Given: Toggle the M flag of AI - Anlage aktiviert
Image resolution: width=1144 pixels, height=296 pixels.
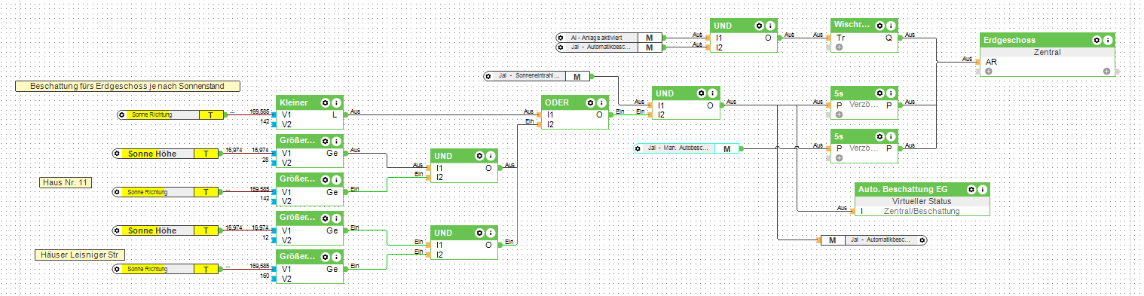Looking at the screenshot, I should [x=649, y=37].
